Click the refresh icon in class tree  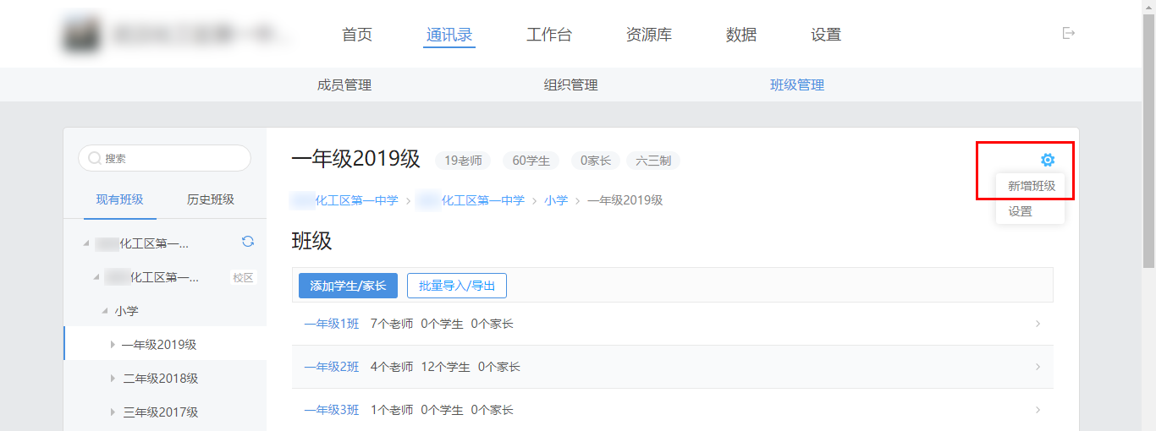tap(248, 242)
